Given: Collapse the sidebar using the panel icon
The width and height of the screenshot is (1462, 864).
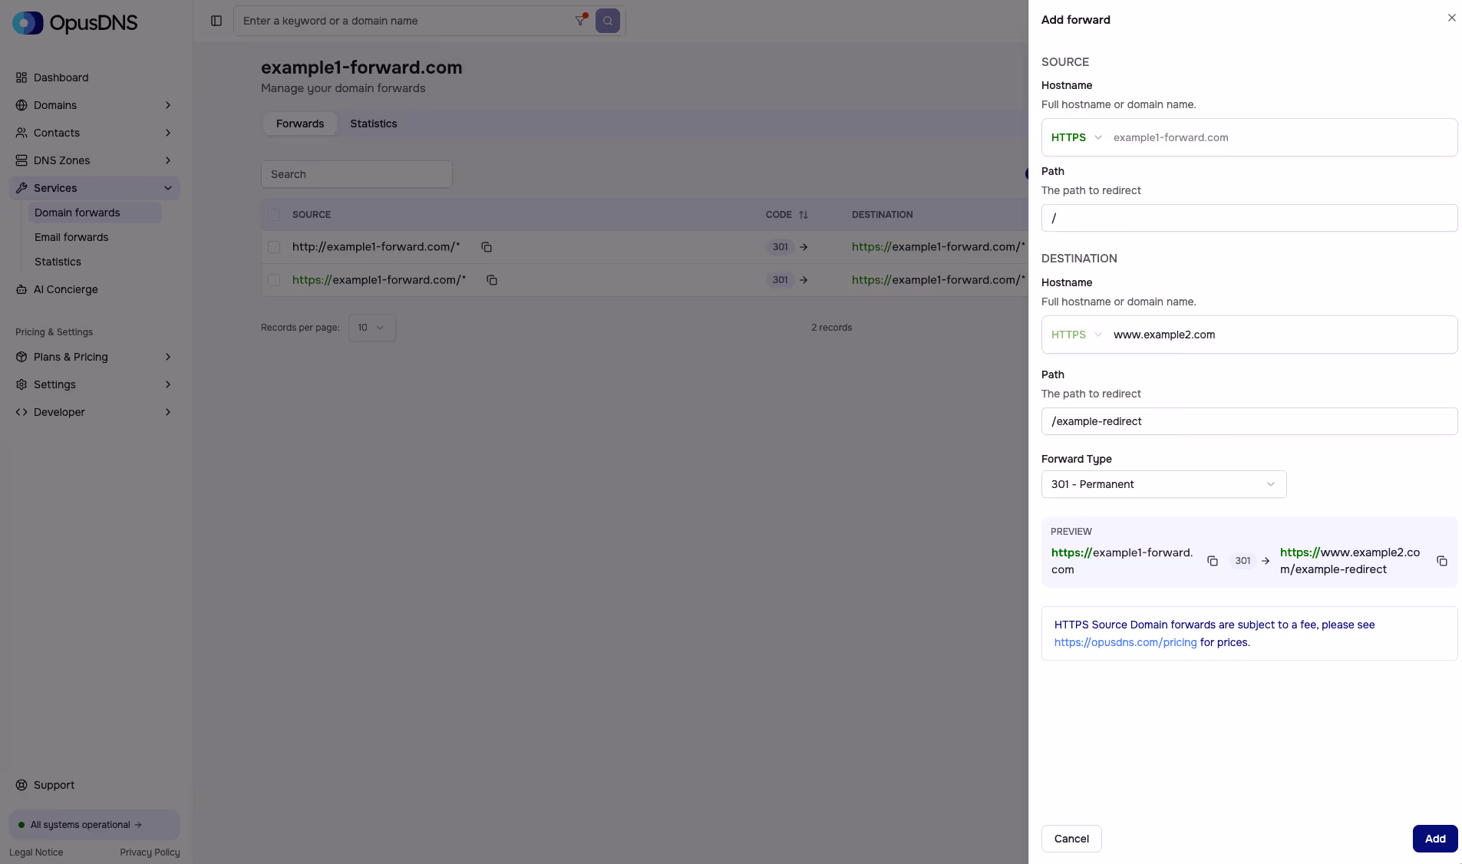Looking at the screenshot, I should pyautogui.click(x=216, y=21).
